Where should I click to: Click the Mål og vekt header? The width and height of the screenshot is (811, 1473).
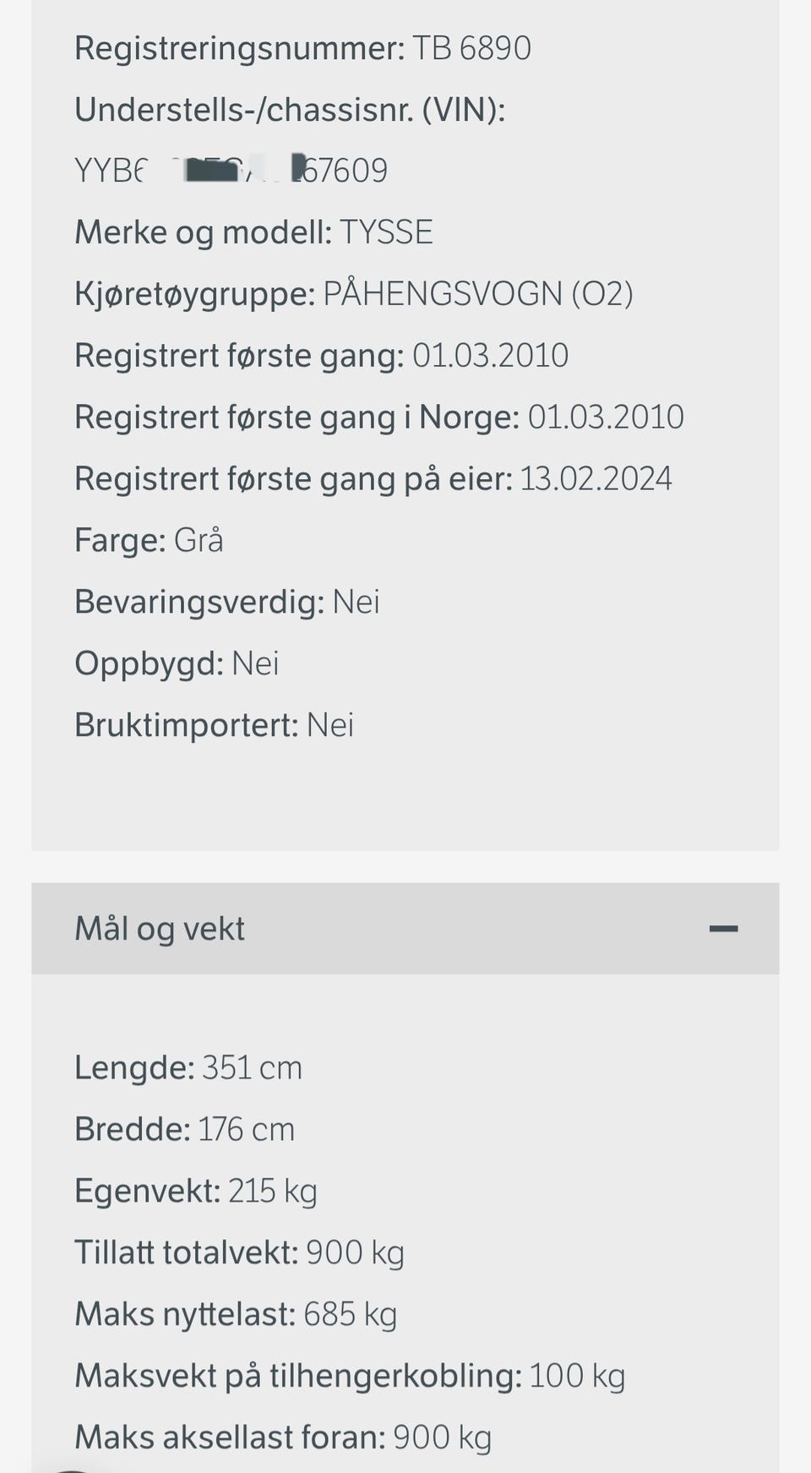405,929
